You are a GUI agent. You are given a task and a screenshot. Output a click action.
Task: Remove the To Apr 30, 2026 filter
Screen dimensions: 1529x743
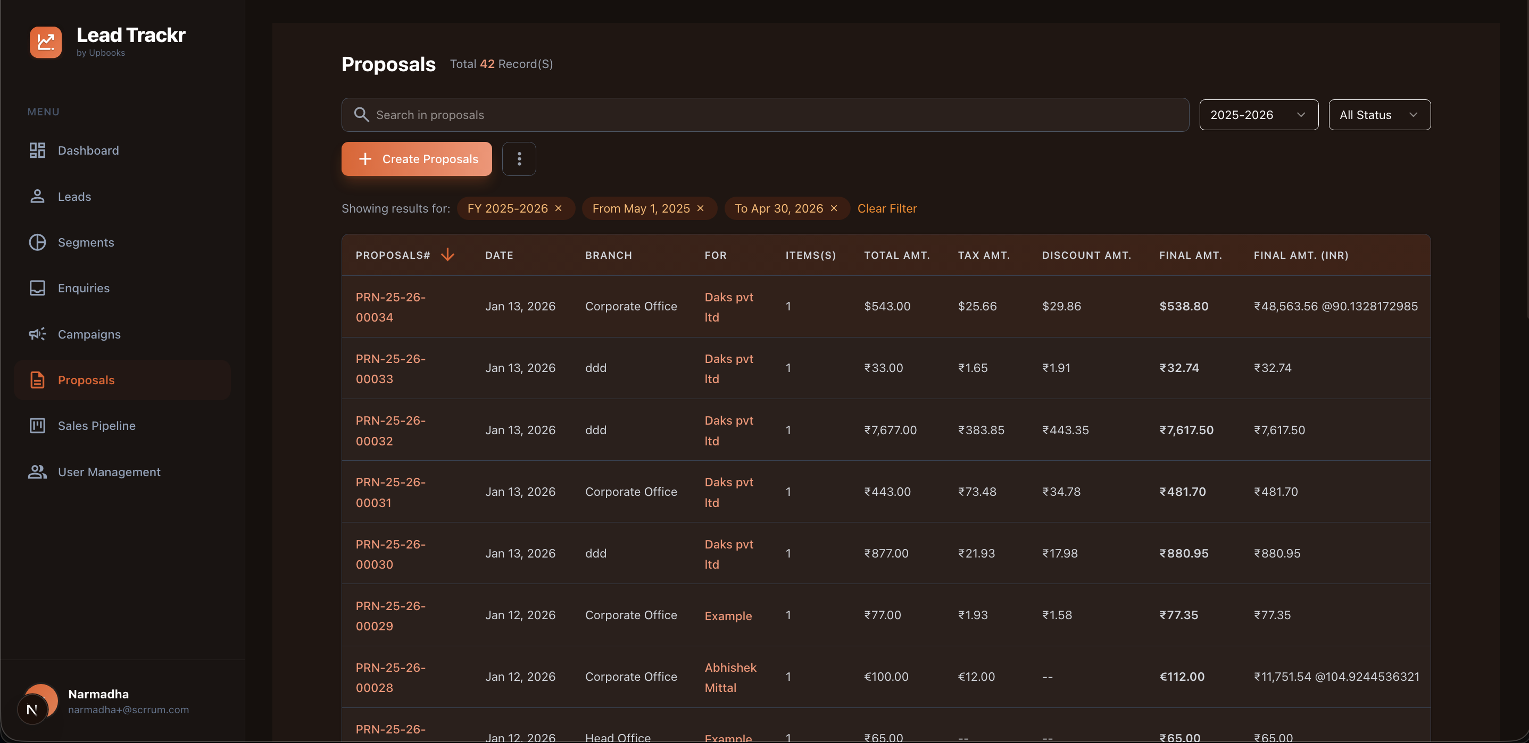[x=834, y=209]
